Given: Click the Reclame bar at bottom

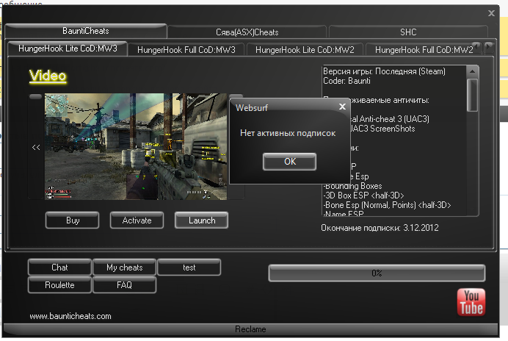Looking at the screenshot, I should tap(251, 329).
